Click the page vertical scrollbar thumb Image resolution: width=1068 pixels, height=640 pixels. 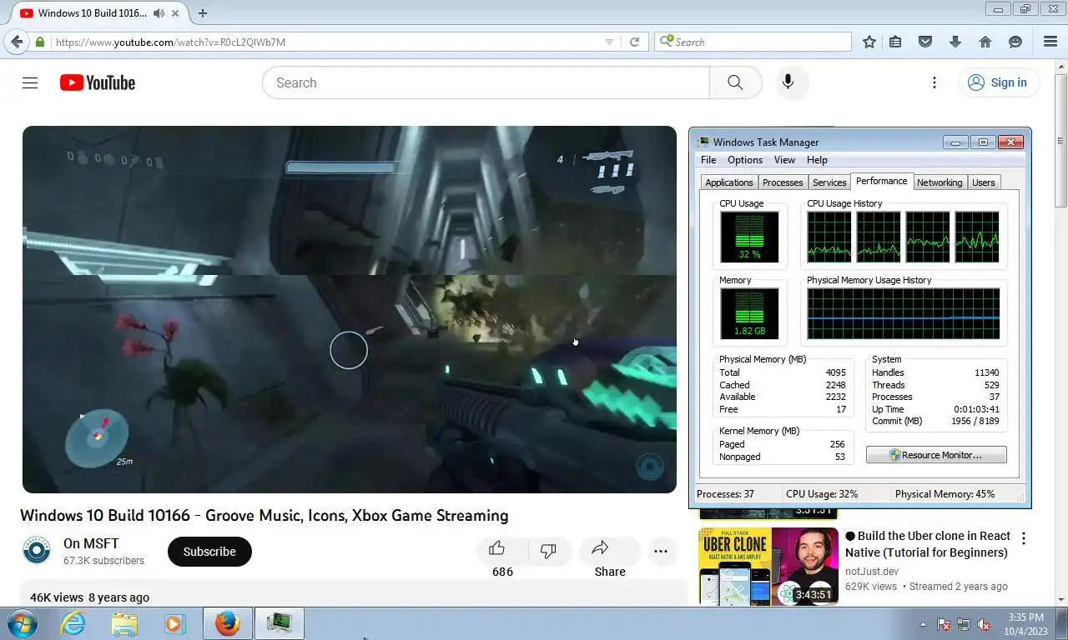tap(1061, 142)
